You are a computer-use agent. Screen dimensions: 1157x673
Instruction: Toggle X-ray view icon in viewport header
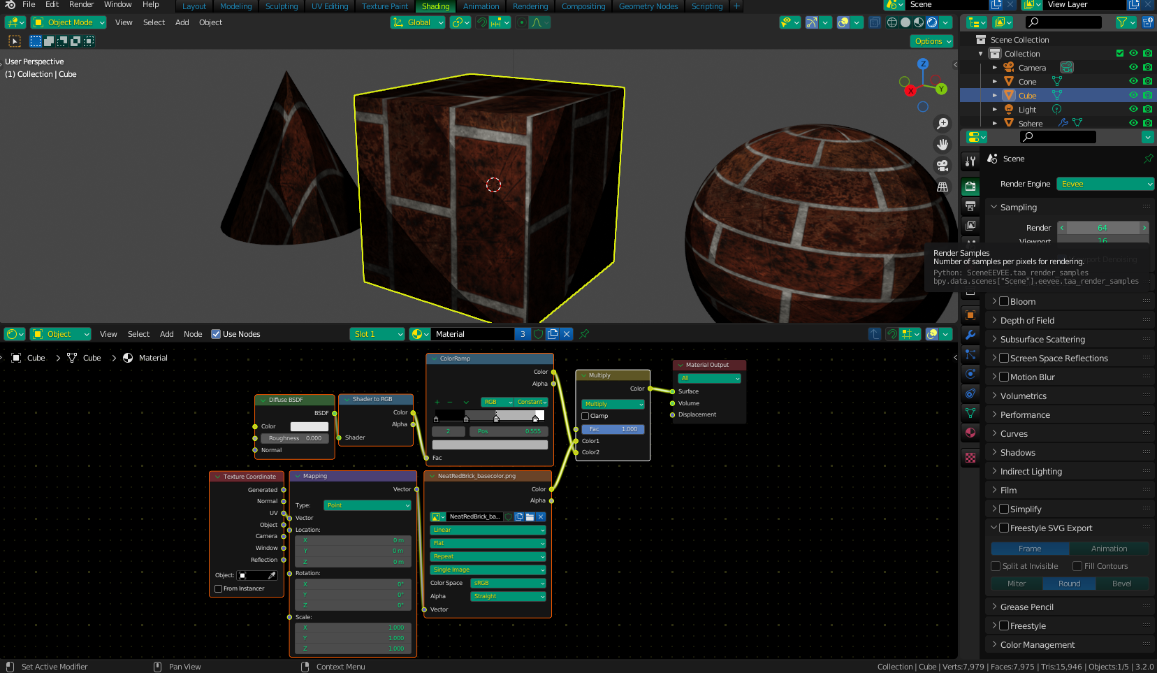coord(874,22)
